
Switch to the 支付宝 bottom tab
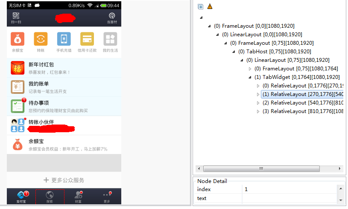(x=21, y=197)
